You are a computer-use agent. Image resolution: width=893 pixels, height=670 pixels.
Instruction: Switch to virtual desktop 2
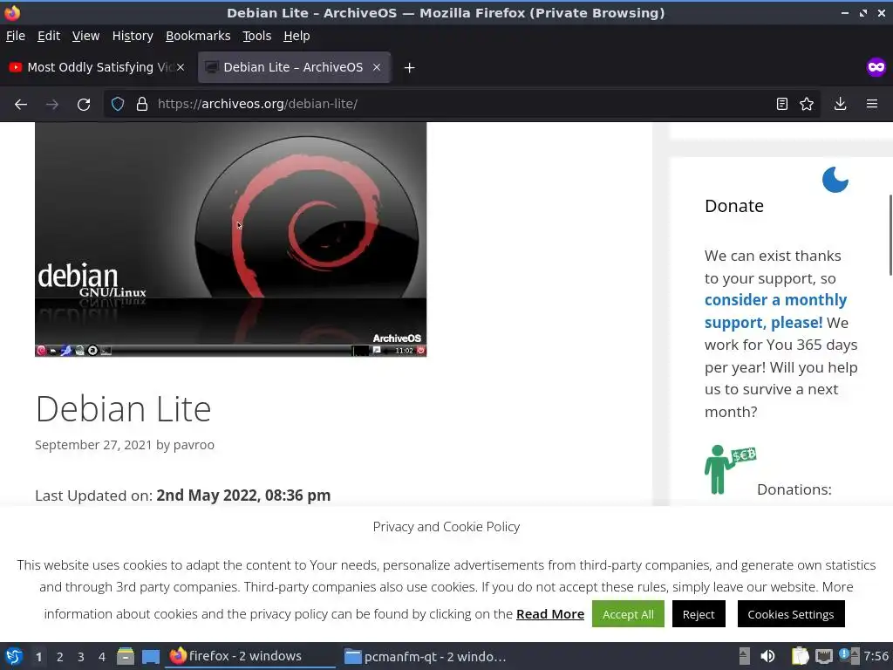click(x=59, y=657)
